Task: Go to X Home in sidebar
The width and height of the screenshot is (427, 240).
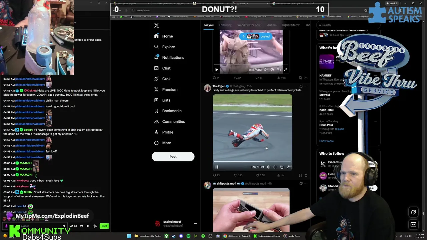Action: (163, 36)
